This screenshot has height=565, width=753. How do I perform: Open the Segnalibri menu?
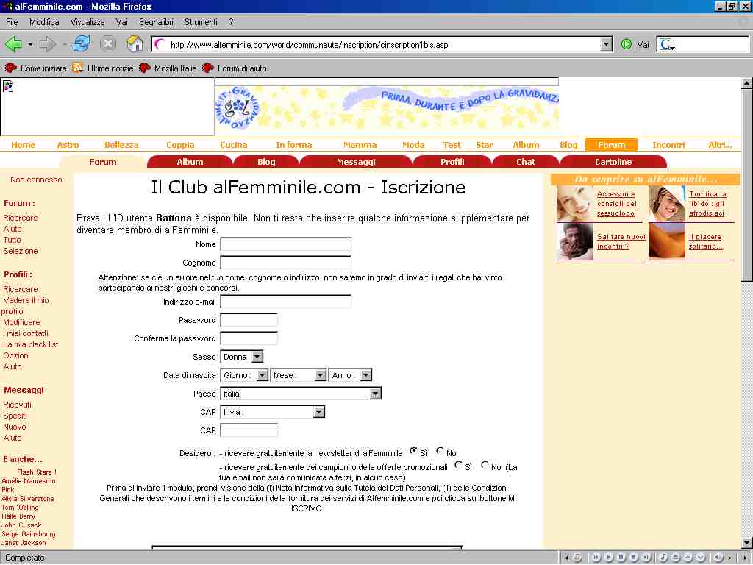(156, 22)
